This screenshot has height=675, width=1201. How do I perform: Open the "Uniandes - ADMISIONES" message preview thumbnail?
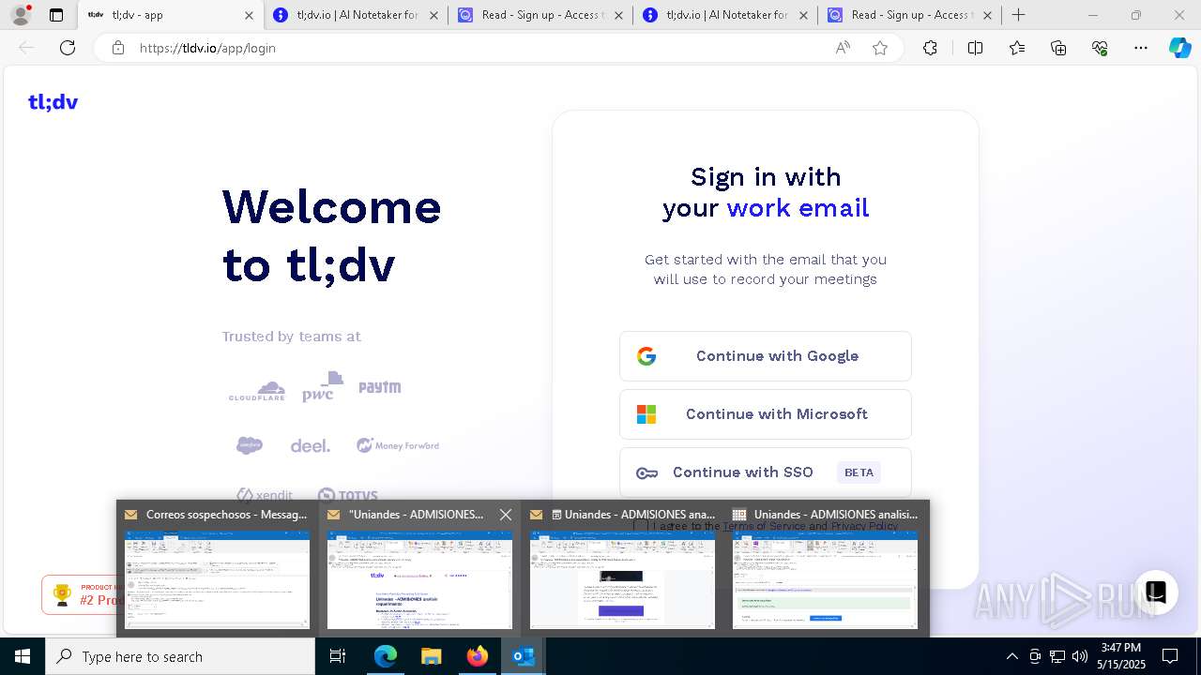tap(419, 580)
